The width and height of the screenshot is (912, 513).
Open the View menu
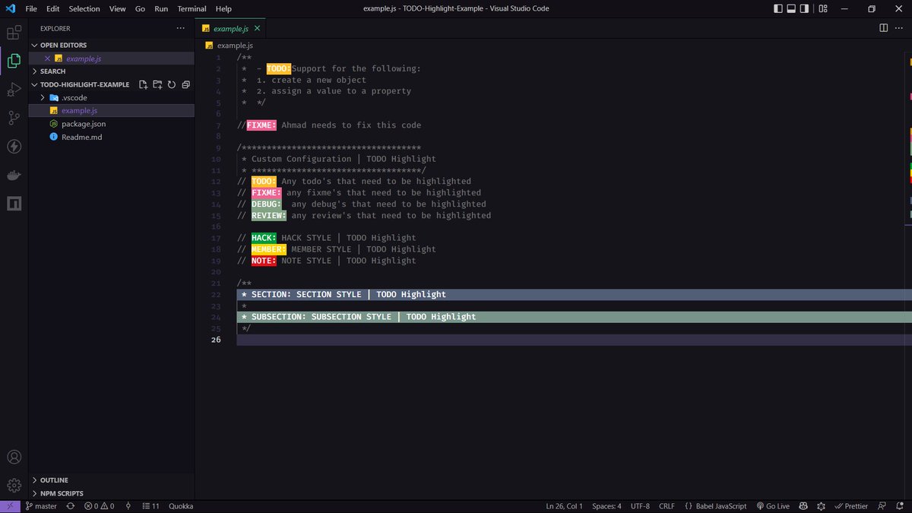pyautogui.click(x=118, y=9)
